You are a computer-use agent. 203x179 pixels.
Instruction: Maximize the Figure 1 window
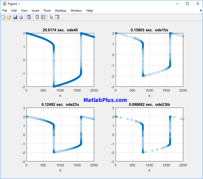[187, 4]
